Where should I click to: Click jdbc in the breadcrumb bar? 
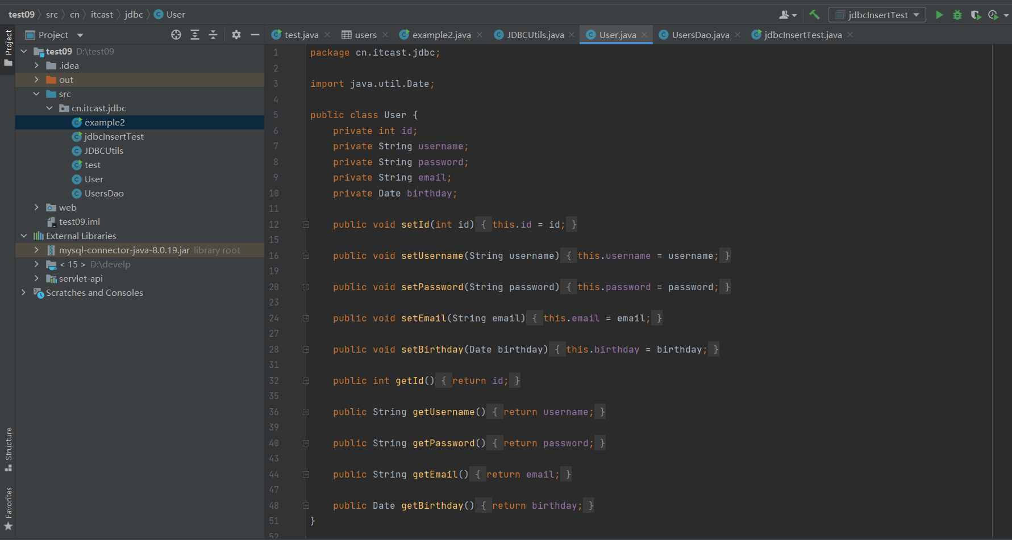tap(134, 14)
